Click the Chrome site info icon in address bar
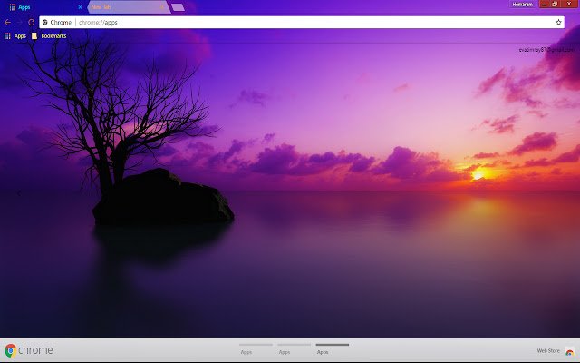This screenshot has height=363, width=580. (x=45, y=21)
